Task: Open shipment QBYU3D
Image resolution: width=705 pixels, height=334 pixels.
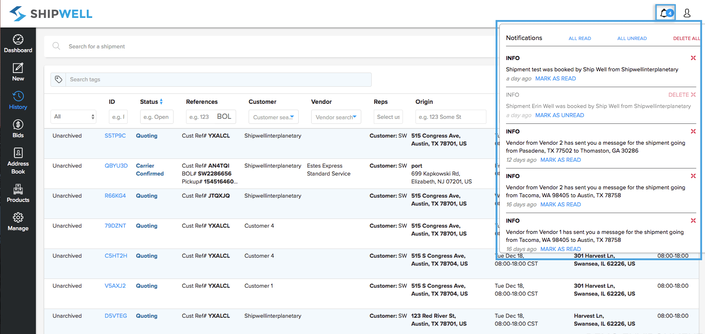Action: pyautogui.click(x=116, y=166)
